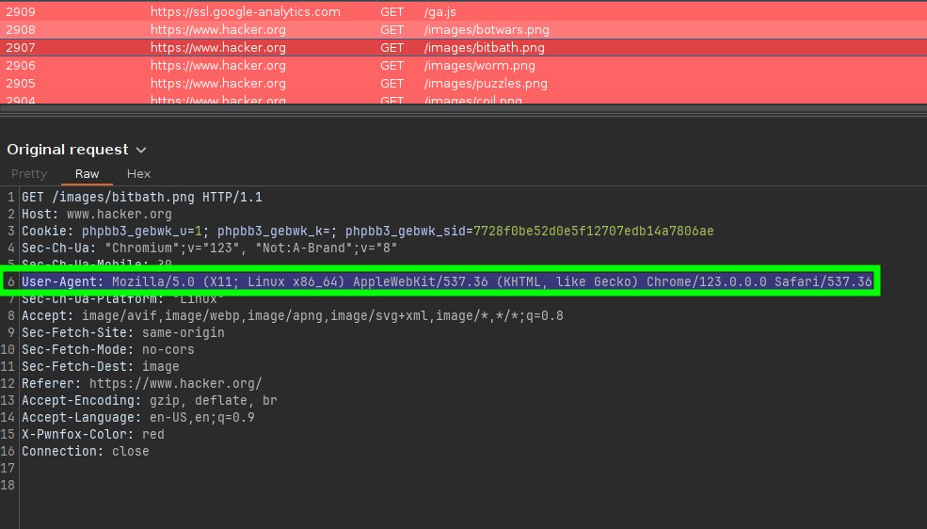Image resolution: width=927 pixels, height=529 pixels.
Task: Click the Sec-Ch-Ua header line
Action: [x=209, y=248]
